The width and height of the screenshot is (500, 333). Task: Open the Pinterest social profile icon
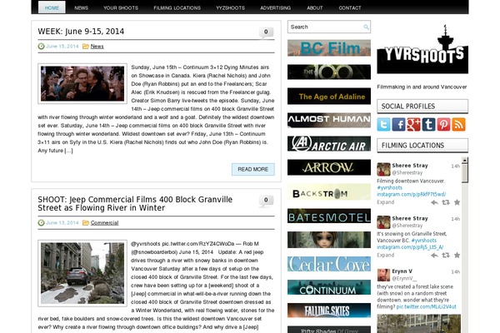coord(443,125)
